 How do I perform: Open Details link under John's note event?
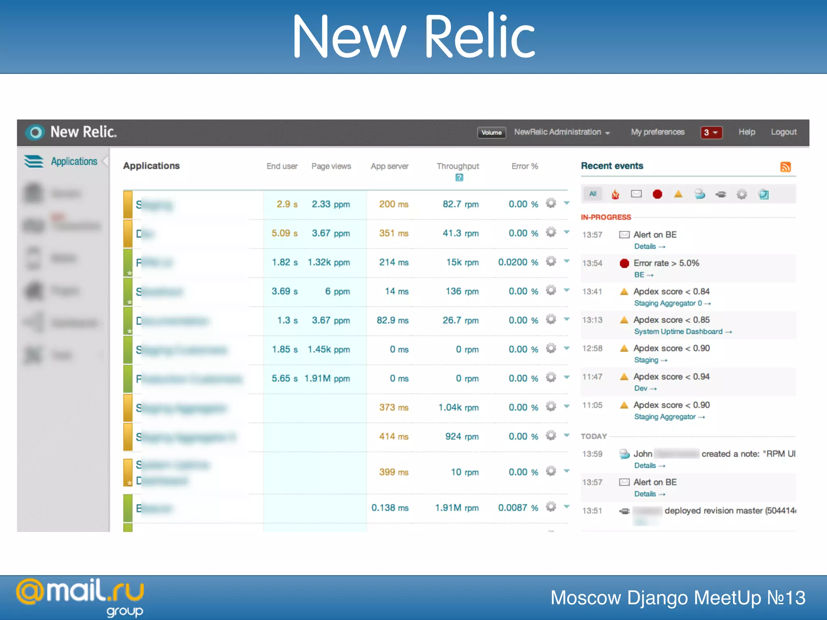point(649,466)
